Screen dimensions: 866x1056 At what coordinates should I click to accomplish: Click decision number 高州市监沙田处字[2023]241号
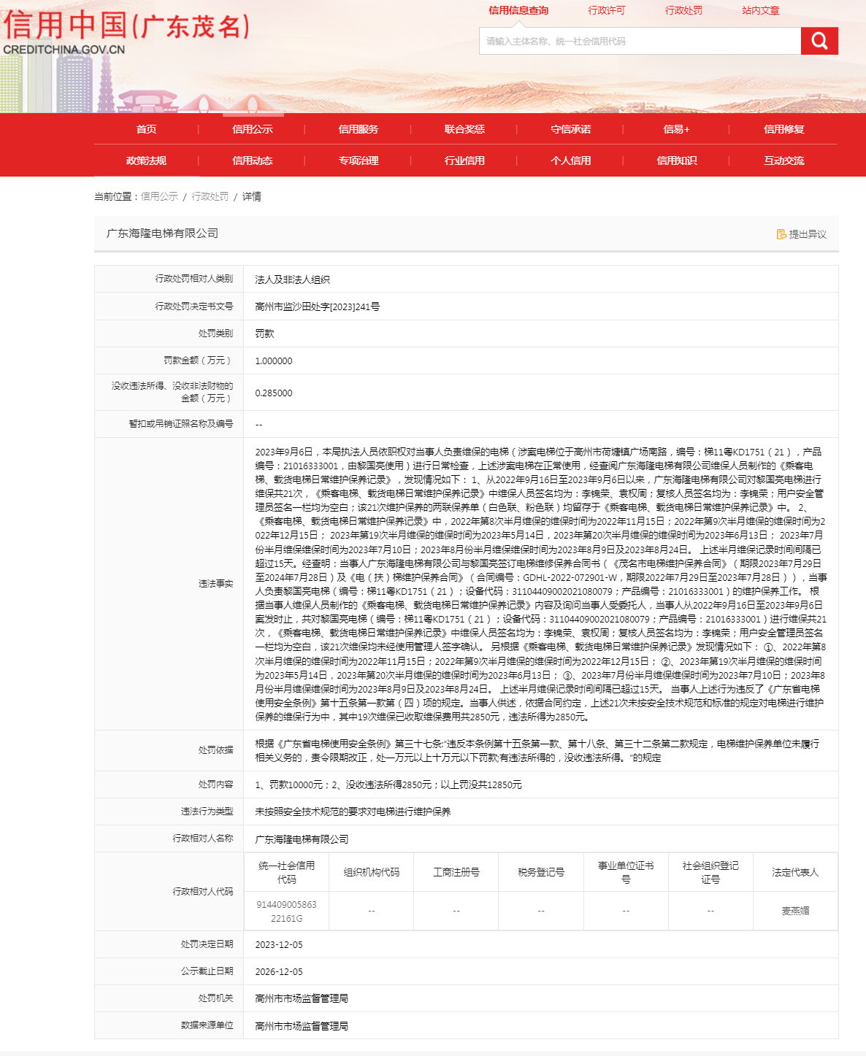[318, 307]
